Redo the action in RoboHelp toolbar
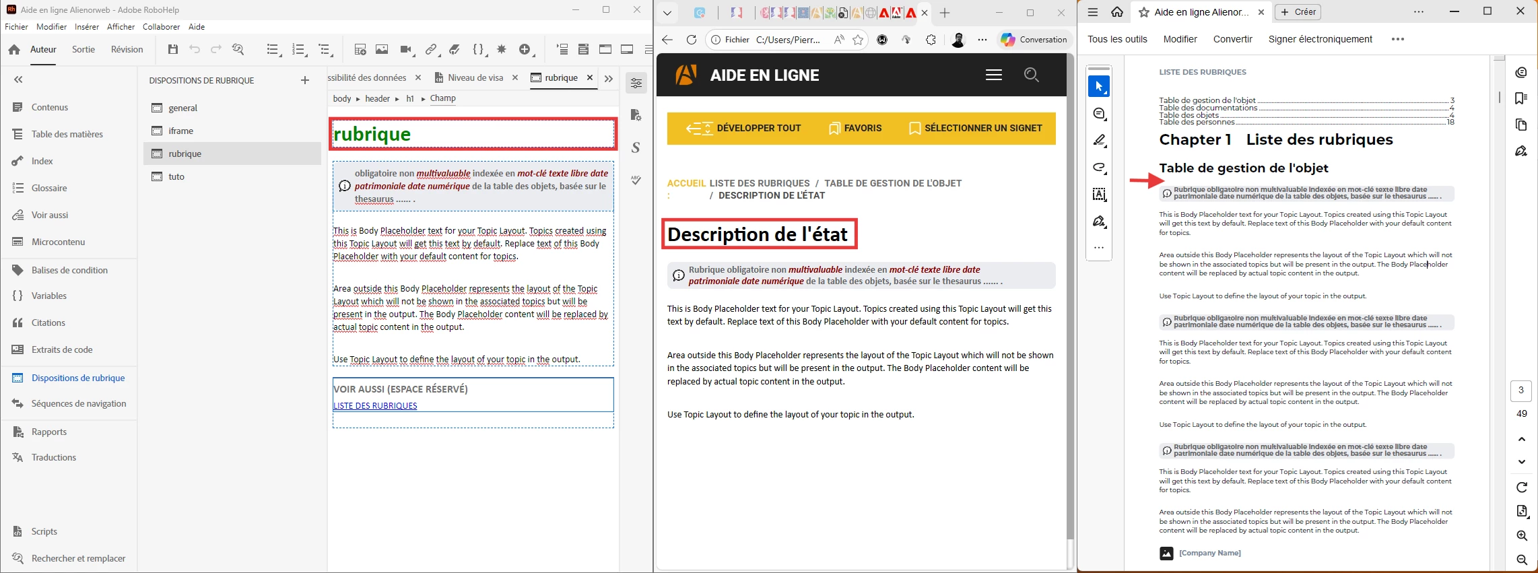1538x573 pixels. [x=216, y=49]
